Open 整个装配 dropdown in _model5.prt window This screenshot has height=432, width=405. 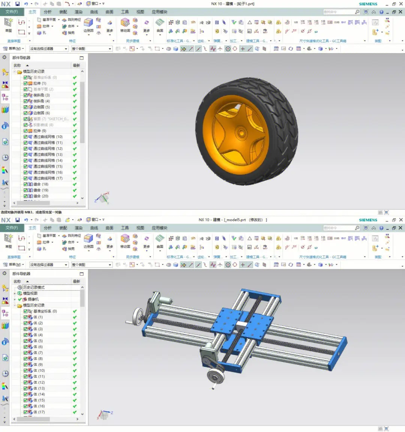click(x=92, y=265)
